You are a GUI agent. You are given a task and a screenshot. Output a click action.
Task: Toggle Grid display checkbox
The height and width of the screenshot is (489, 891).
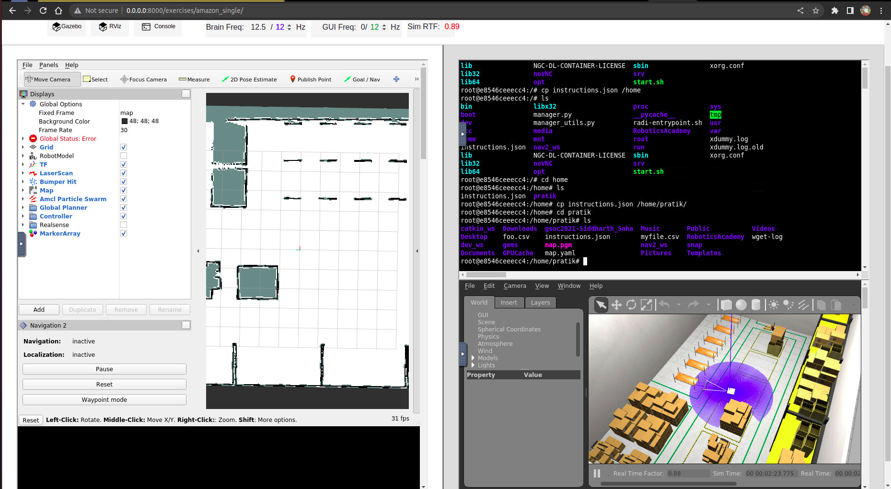[x=124, y=148]
